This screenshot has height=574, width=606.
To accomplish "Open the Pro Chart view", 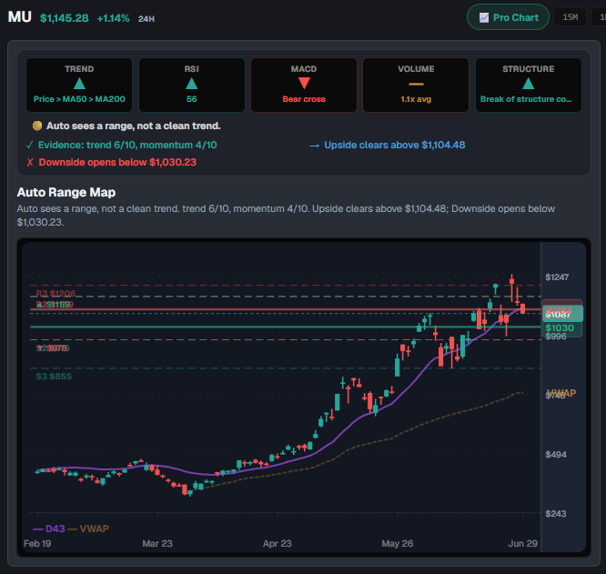I will coord(508,17).
